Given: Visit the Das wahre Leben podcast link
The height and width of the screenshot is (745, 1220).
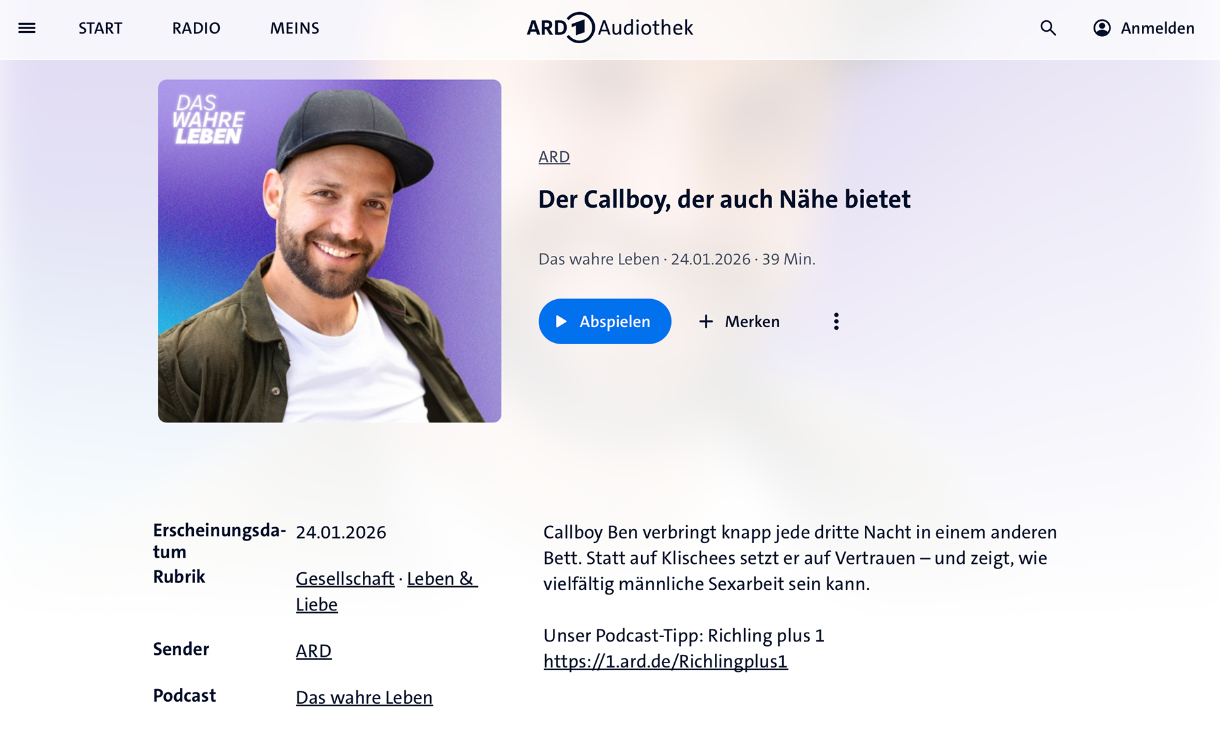Looking at the screenshot, I should click(x=364, y=697).
